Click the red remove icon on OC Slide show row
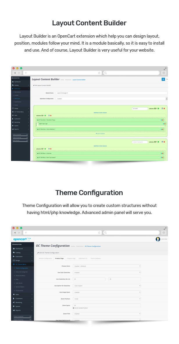179x344 pixels. click(163, 129)
